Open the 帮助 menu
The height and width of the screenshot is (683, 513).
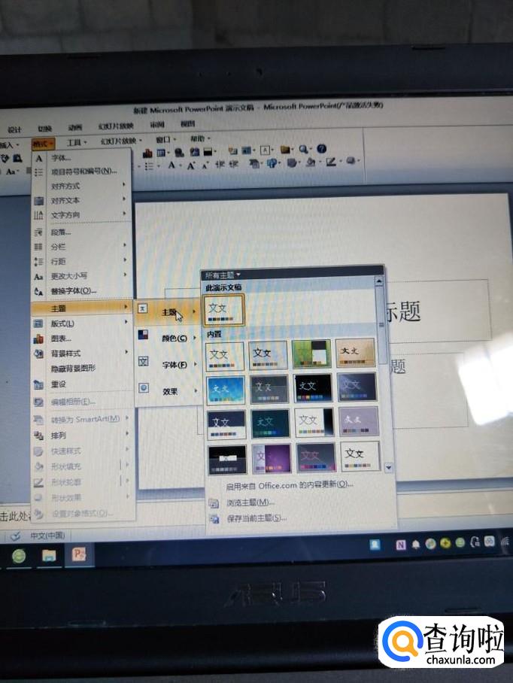coord(199,138)
